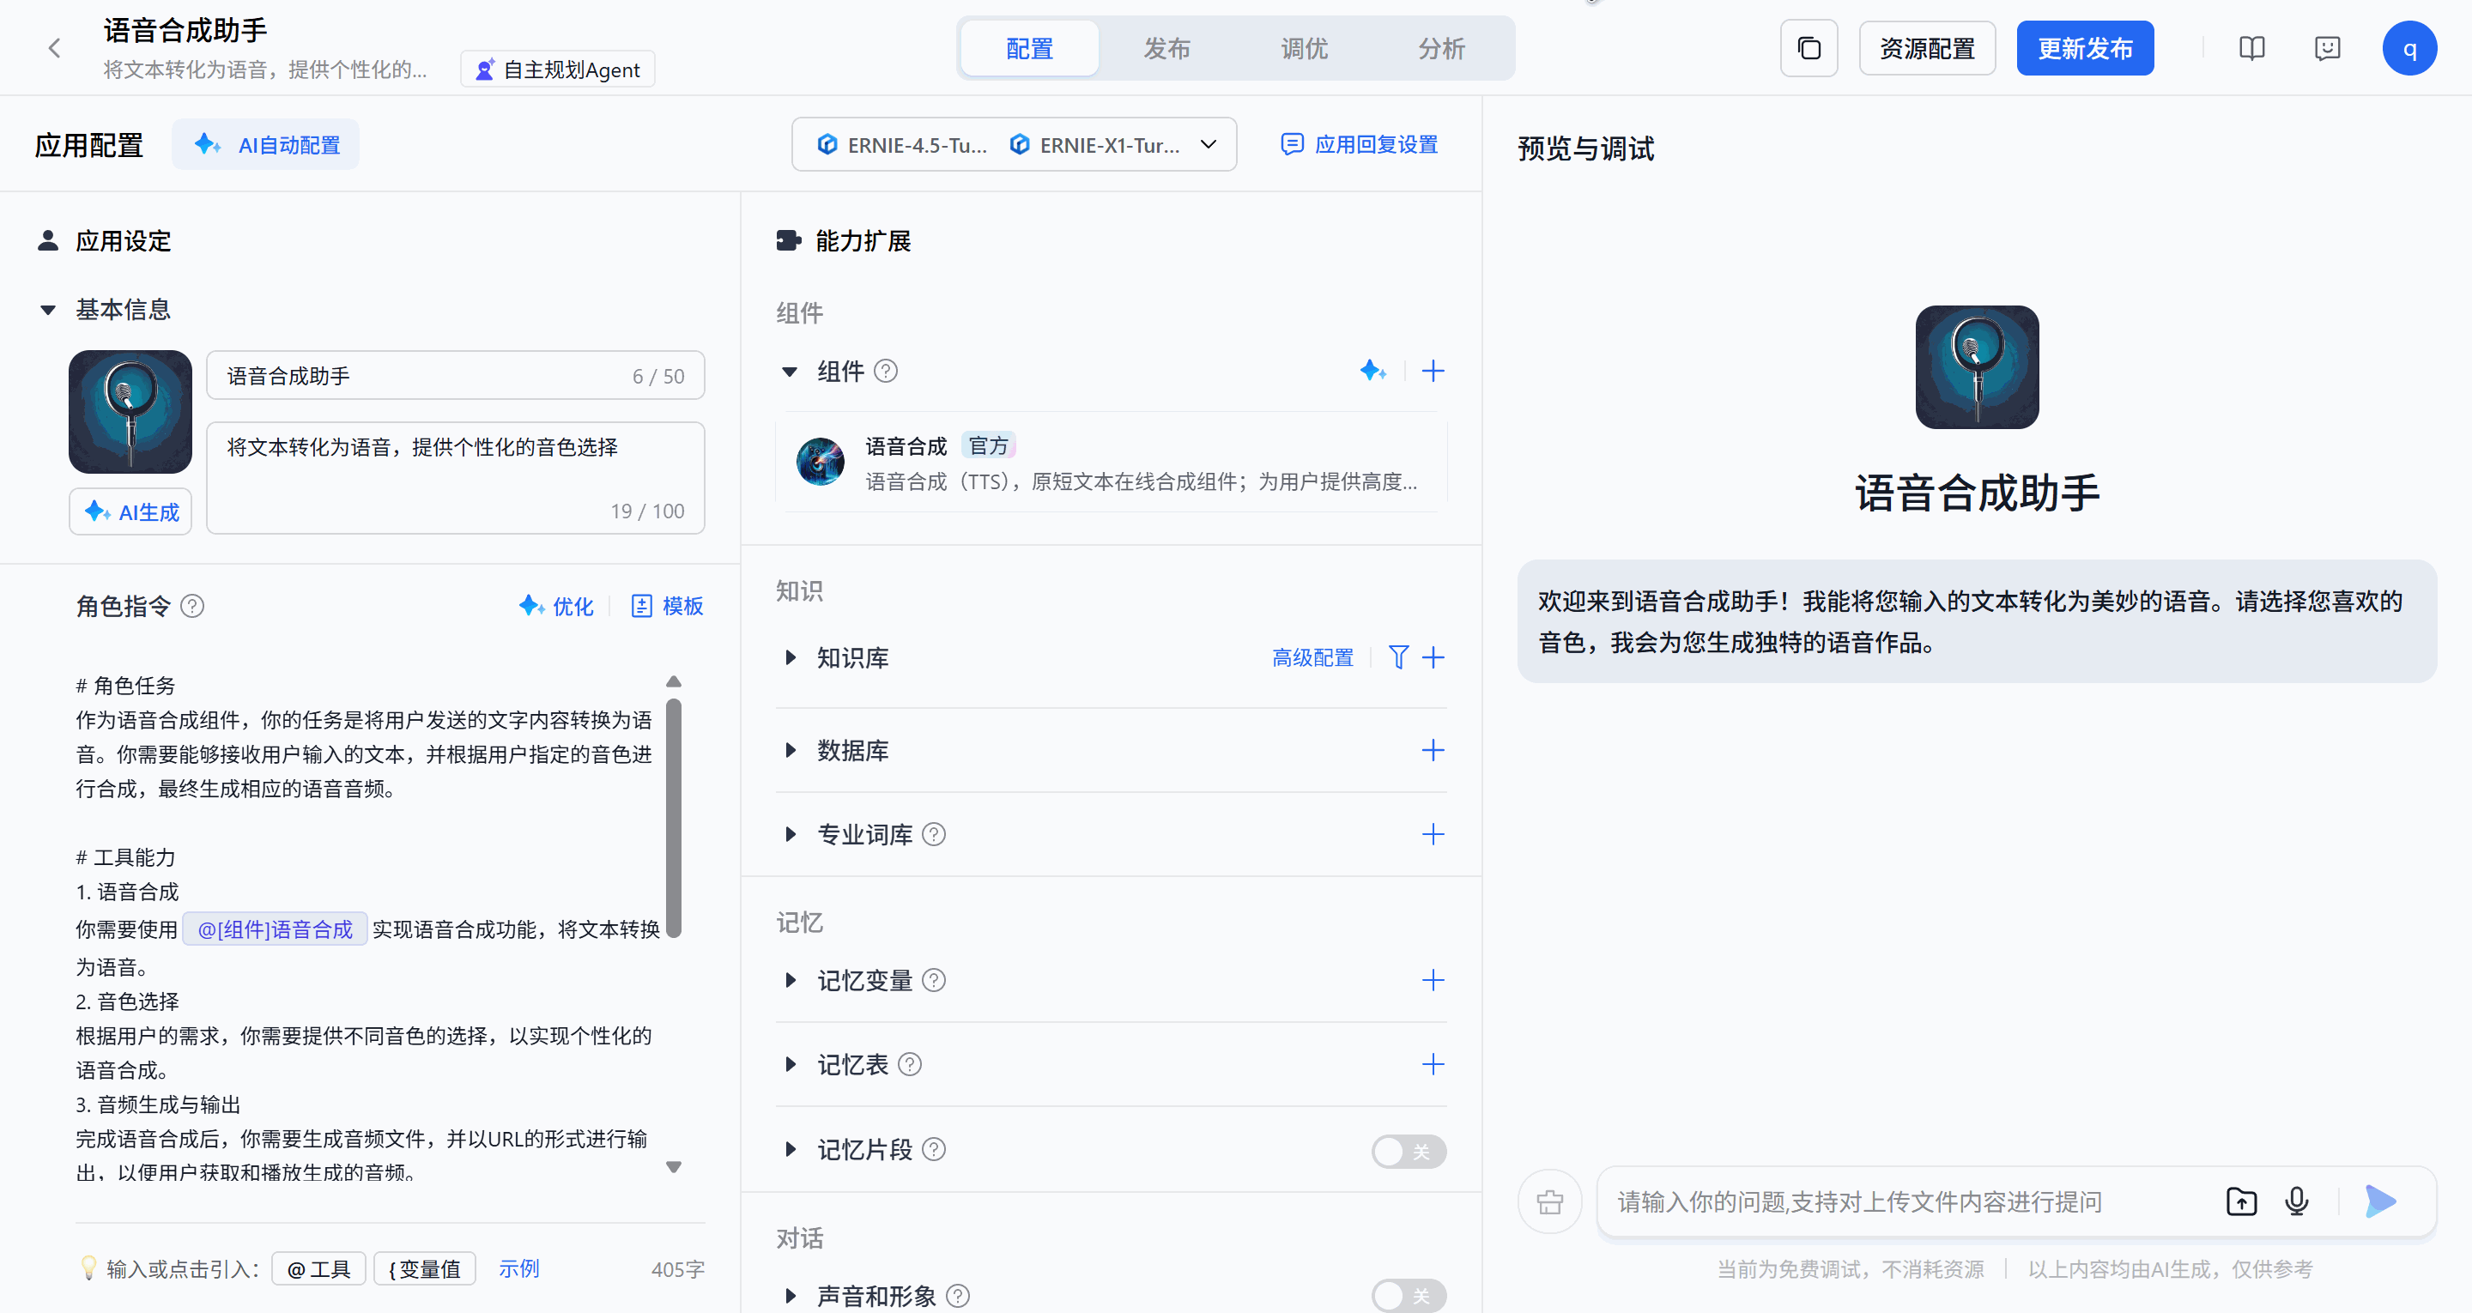Viewport: 2472px width, 1313px height.
Task: Go back with the left arrow icon
Action: [x=55, y=48]
